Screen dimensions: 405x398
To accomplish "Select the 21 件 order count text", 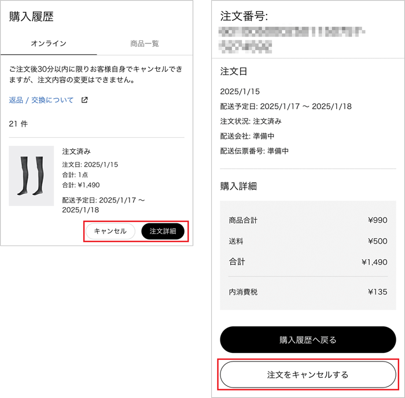I will coord(19,124).
